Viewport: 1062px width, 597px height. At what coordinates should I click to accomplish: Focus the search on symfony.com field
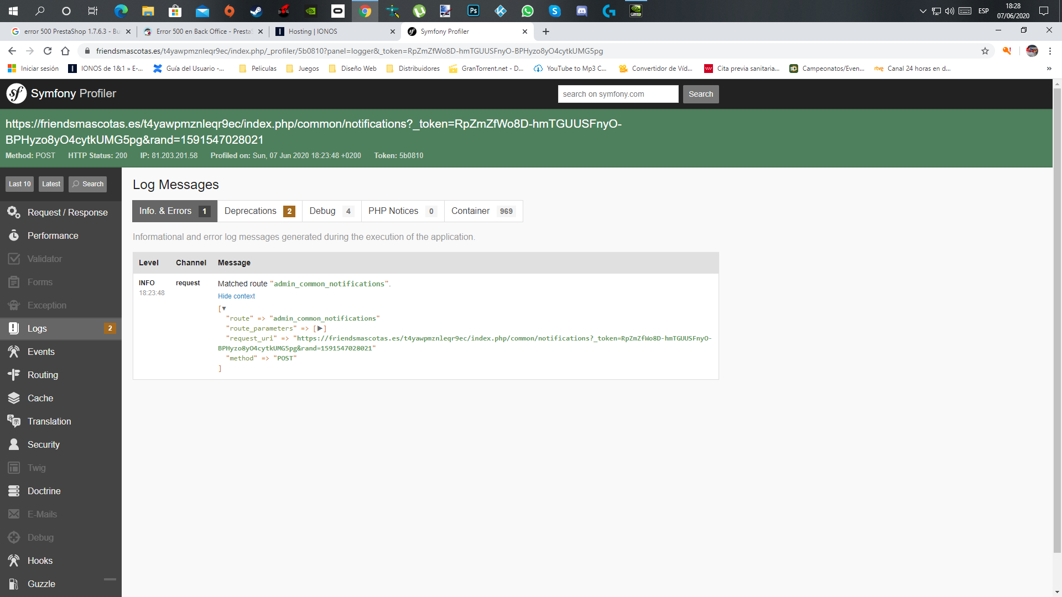618,94
